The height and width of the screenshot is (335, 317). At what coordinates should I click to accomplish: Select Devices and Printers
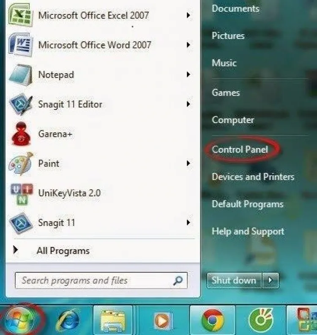click(x=253, y=177)
